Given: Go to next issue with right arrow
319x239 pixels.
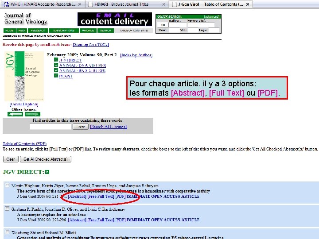Looking at the screenshot, I should tap(32, 114).
